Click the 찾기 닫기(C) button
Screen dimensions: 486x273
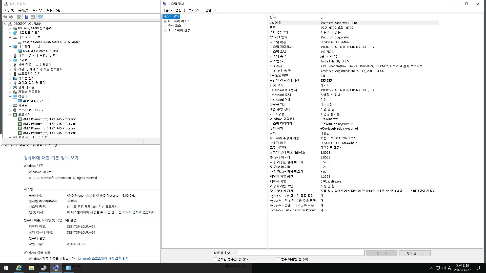point(415,253)
